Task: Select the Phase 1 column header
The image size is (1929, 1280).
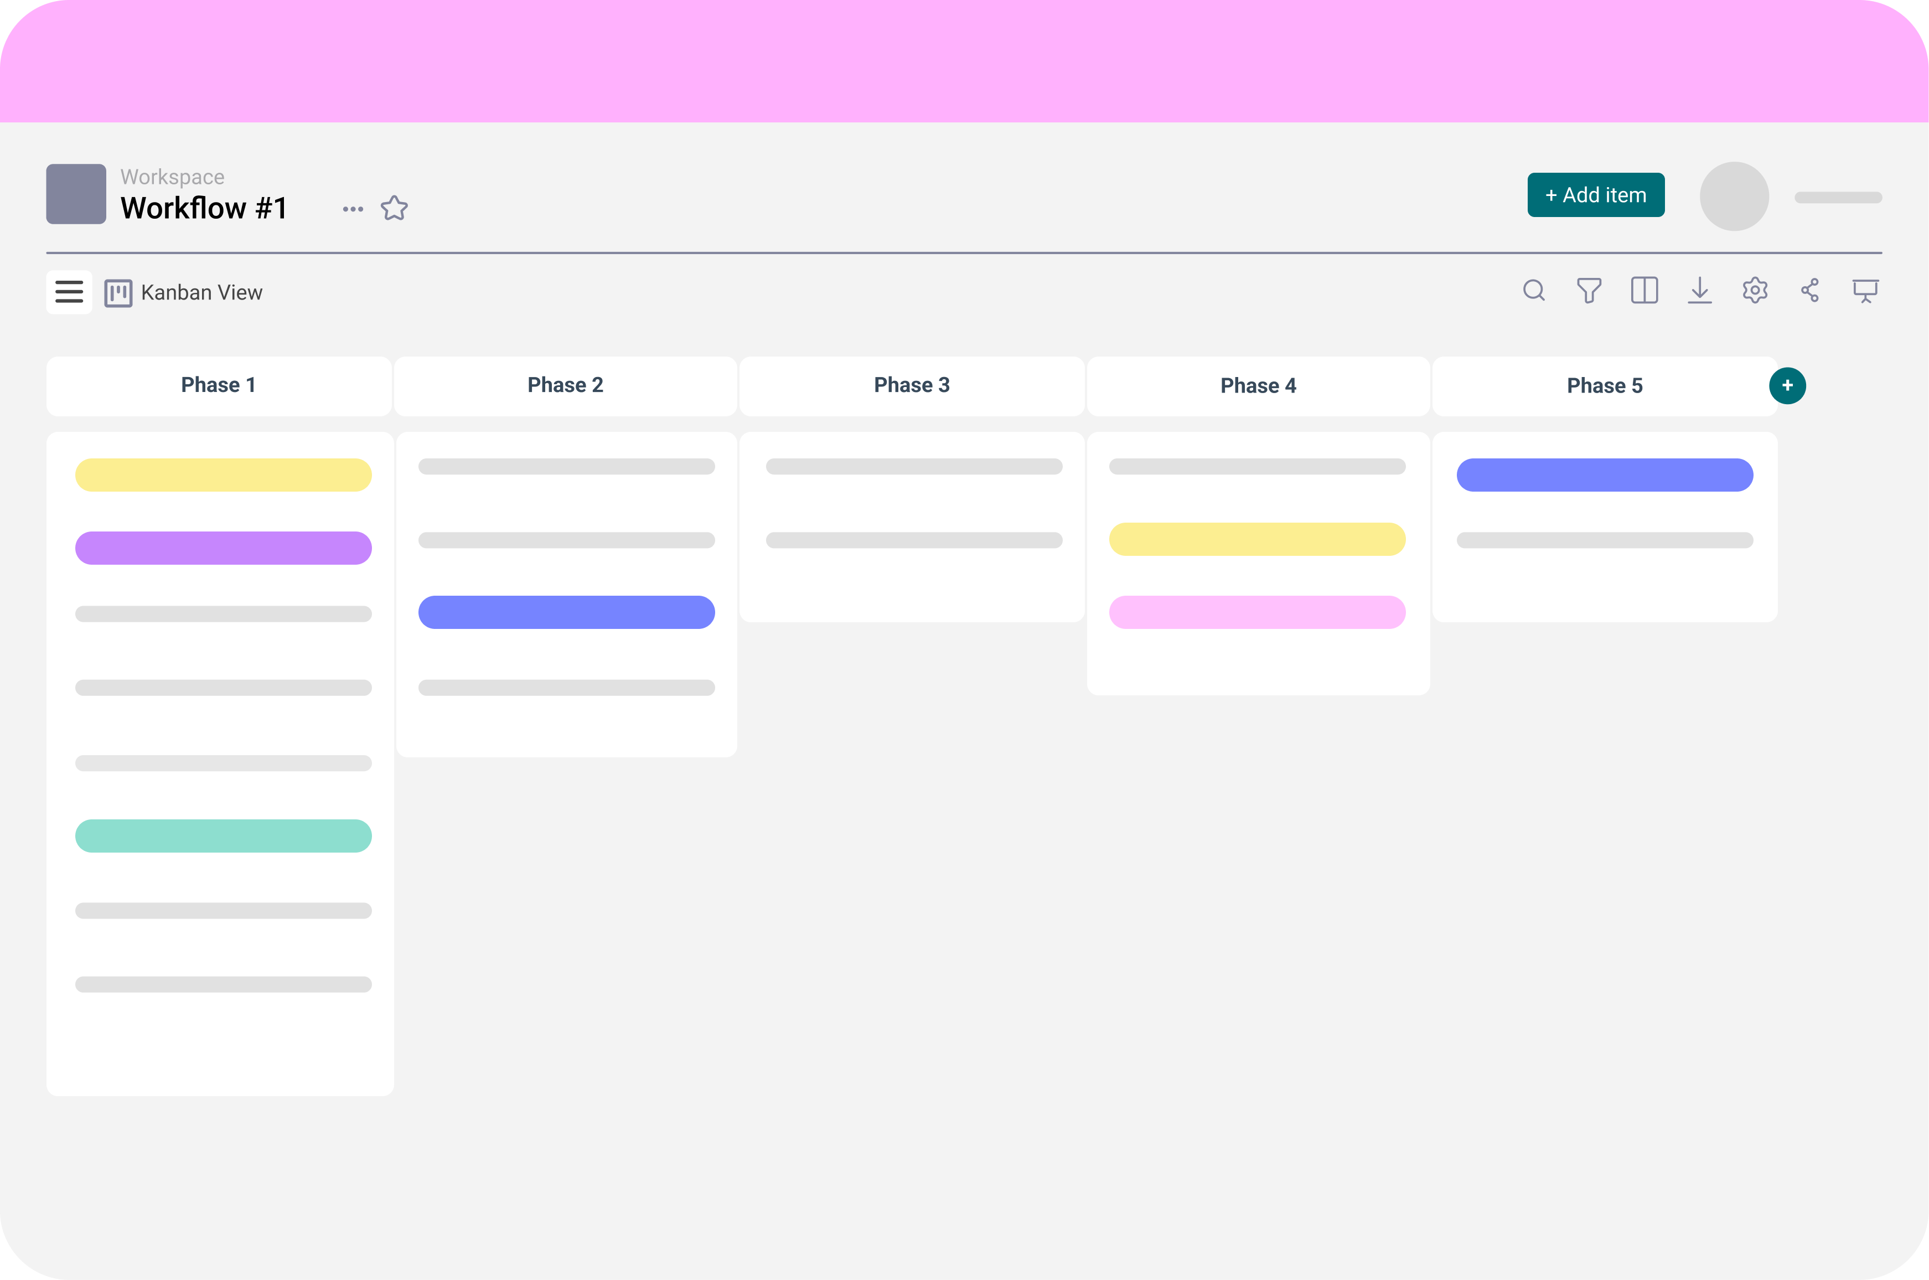Action: tap(219, 385)
